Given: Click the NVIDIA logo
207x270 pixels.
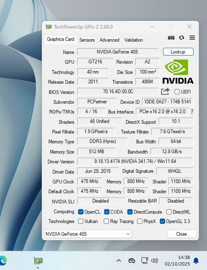Looking at the screenshot, I should pos(178,71).
